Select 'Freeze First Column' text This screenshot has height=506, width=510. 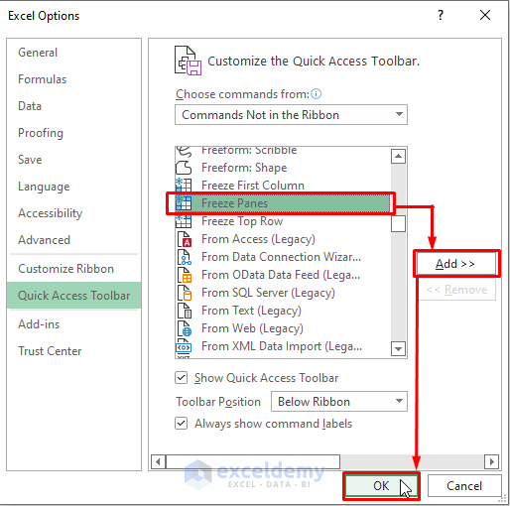coord(253,186)
